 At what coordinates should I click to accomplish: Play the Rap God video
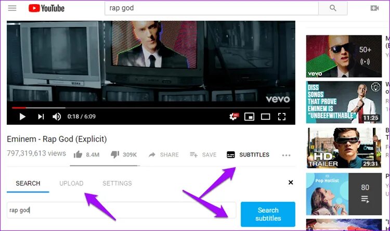pos(22,117)
